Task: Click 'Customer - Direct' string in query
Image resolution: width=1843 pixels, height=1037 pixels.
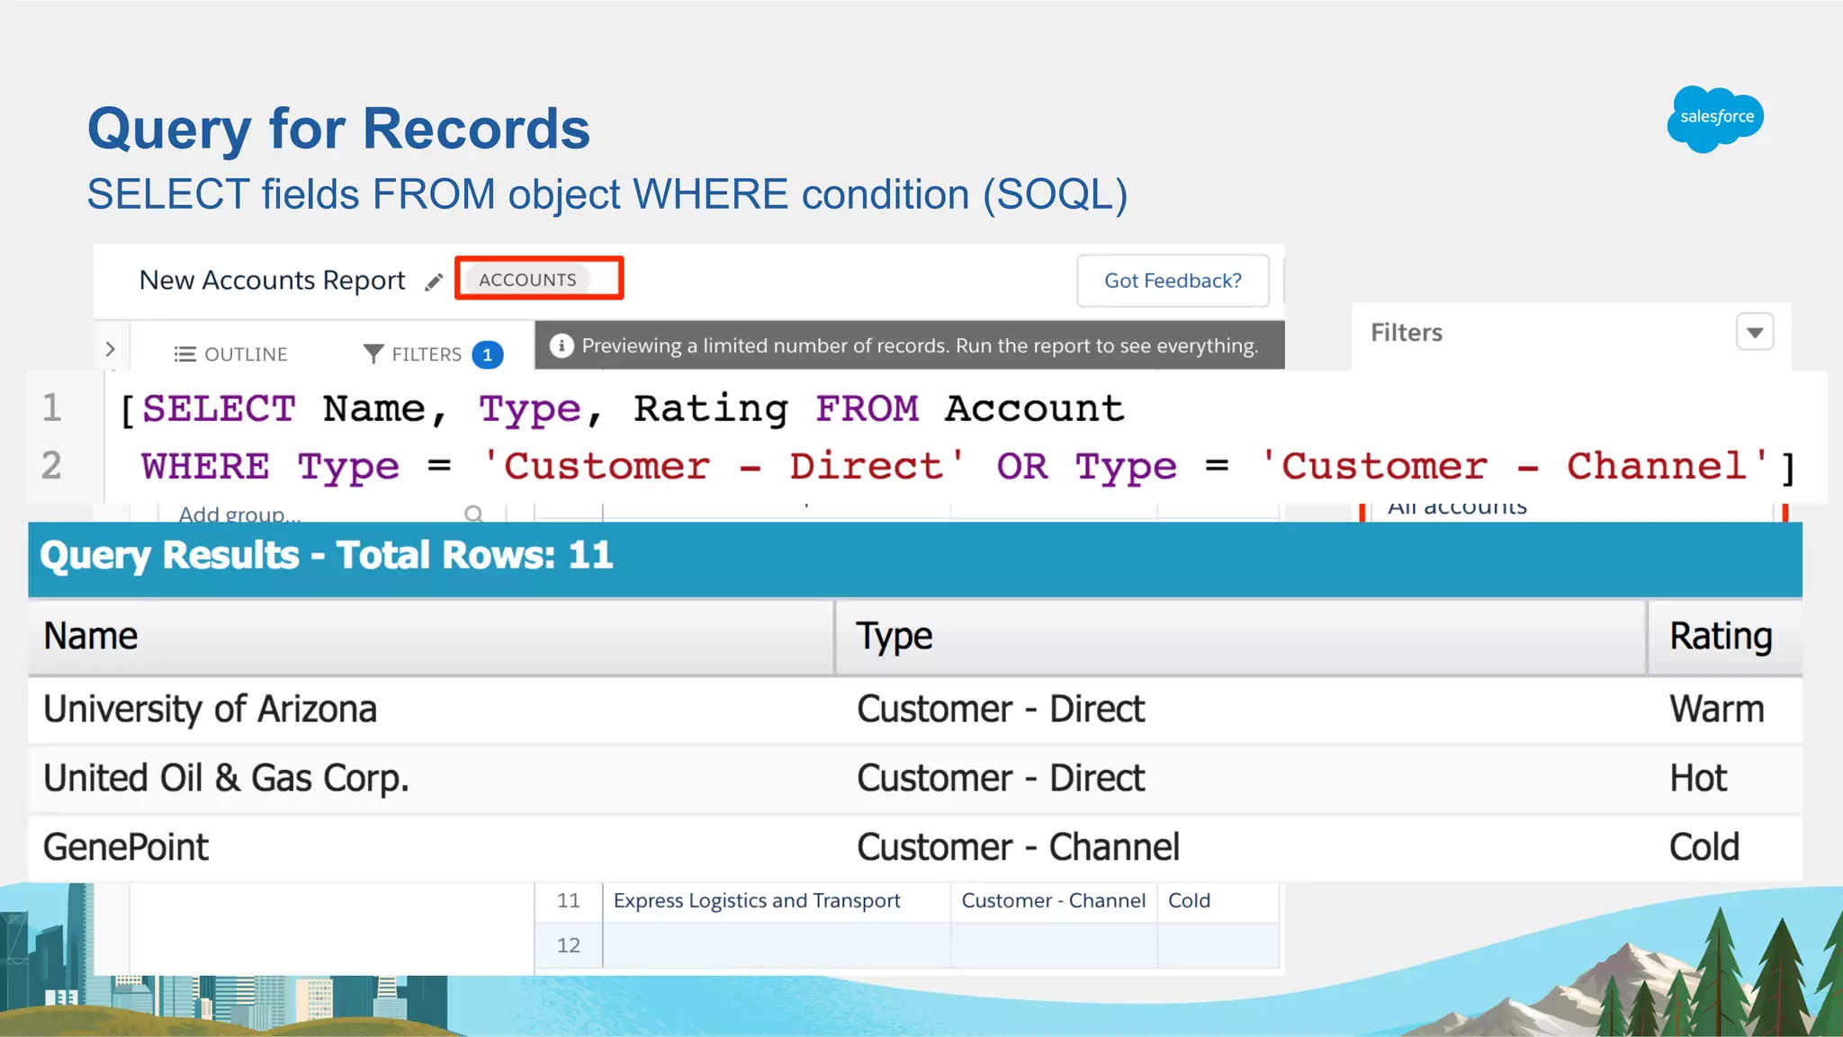Action: [x=724, y=466]
